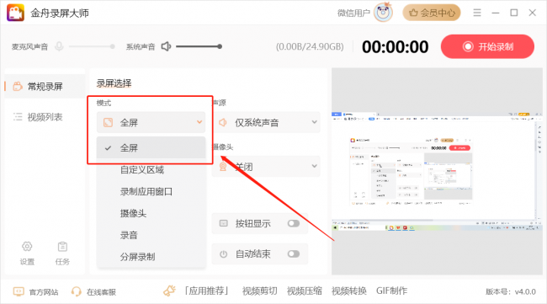Open the 视频转换 tool link
The image size is (547, 304).
pos(349,291)
